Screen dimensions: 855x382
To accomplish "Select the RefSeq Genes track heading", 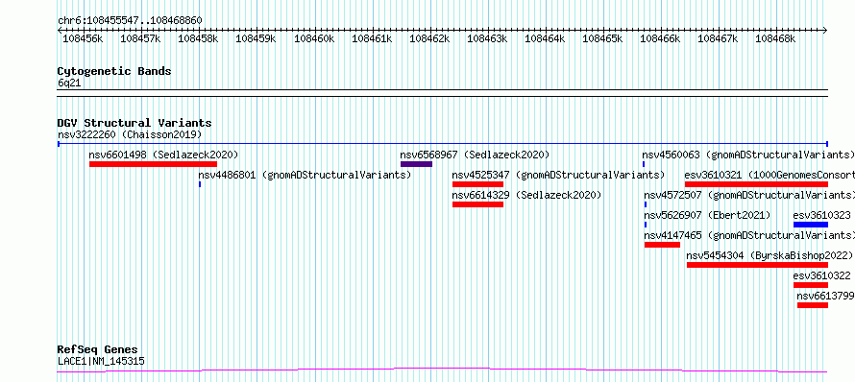I will (98, 350).
